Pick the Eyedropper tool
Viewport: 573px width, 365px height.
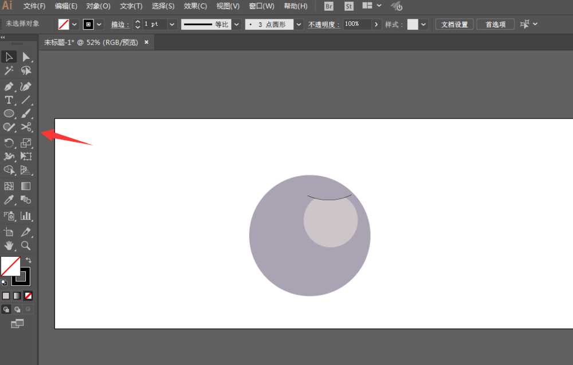pyautogui.click(x=9, y=200)
